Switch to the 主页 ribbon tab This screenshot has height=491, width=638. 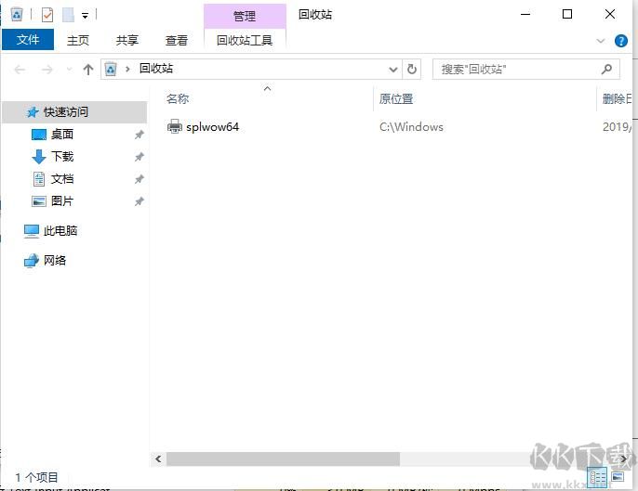[78, 40]
